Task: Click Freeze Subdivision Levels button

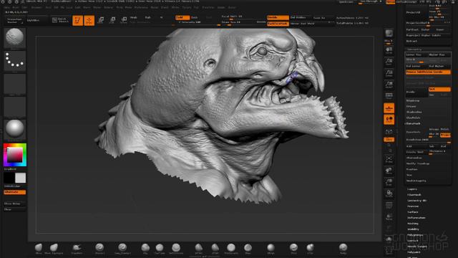Action: pyautogui.click(x=428, y=72)
